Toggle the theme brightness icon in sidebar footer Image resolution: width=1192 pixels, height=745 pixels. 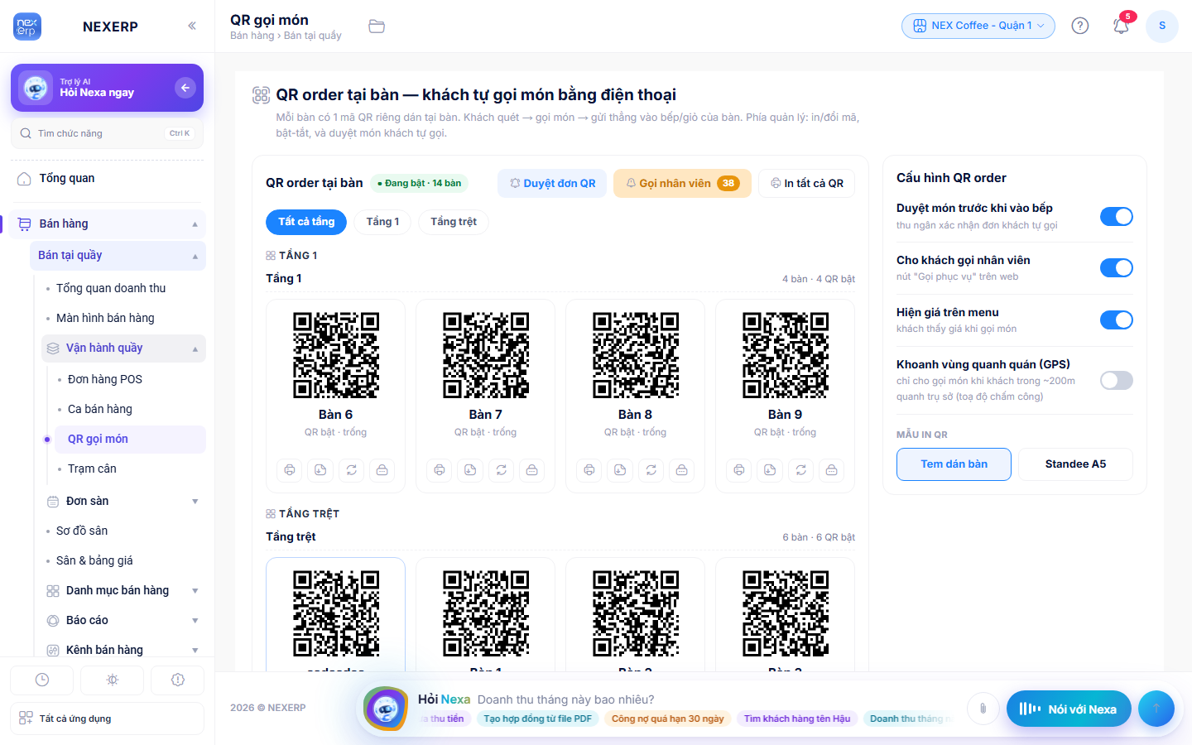pos(113,680)
